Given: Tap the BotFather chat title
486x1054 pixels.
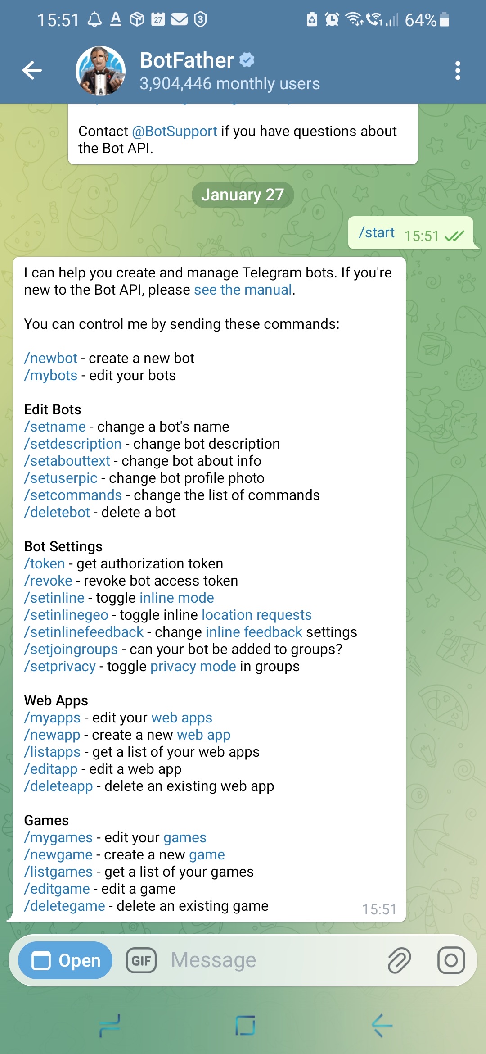Looking at the screenshot, I should coord(187,60).
